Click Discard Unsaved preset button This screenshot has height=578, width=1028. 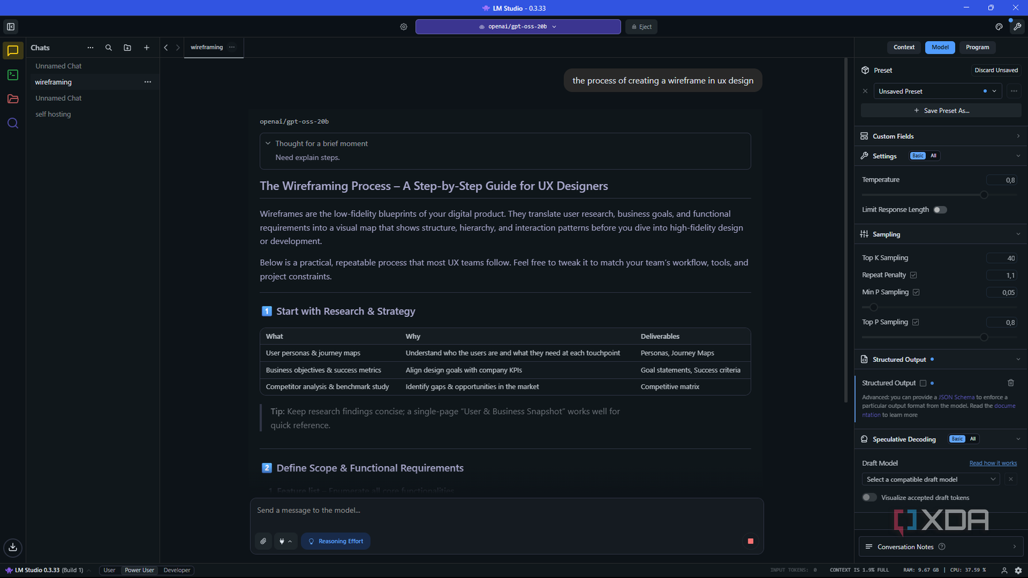pos(996,70)
